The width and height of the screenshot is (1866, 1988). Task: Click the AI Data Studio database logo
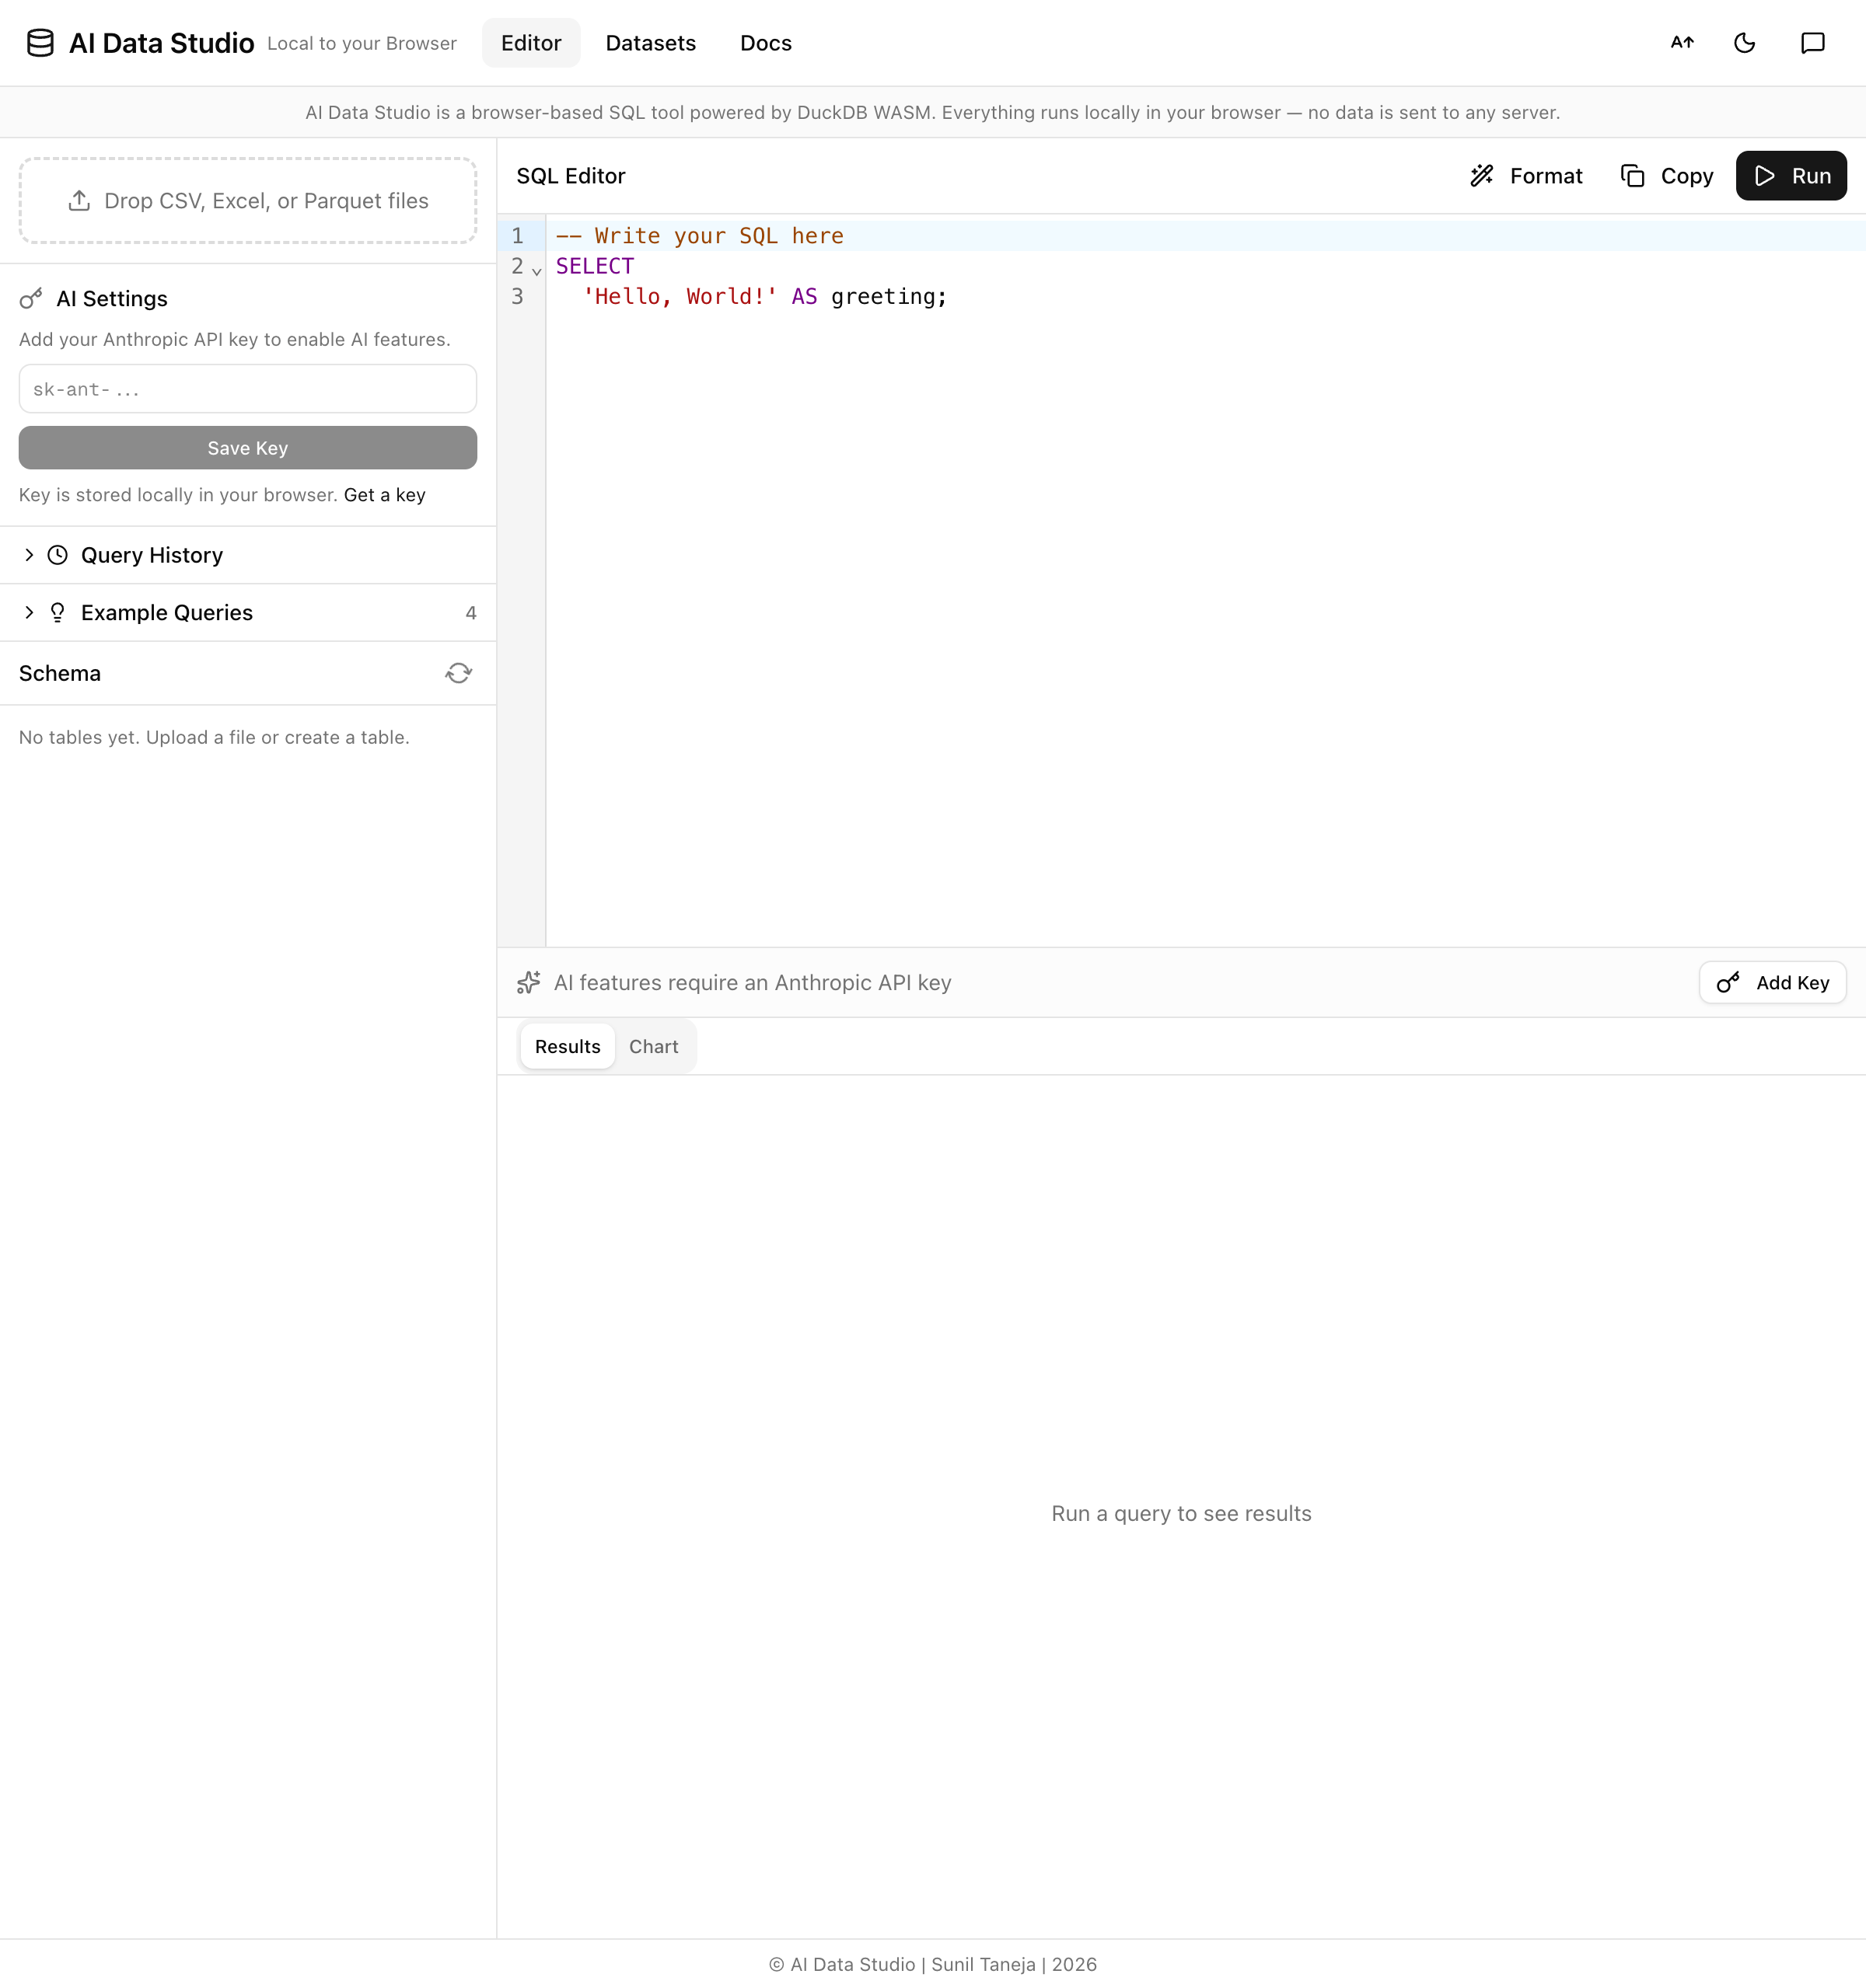coord(40,43)
